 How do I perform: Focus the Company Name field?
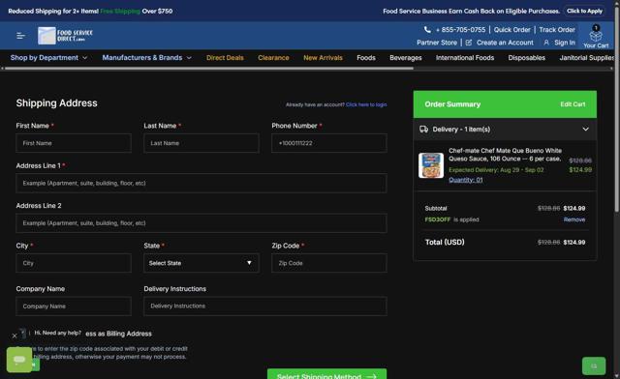(x=74, y=306)
